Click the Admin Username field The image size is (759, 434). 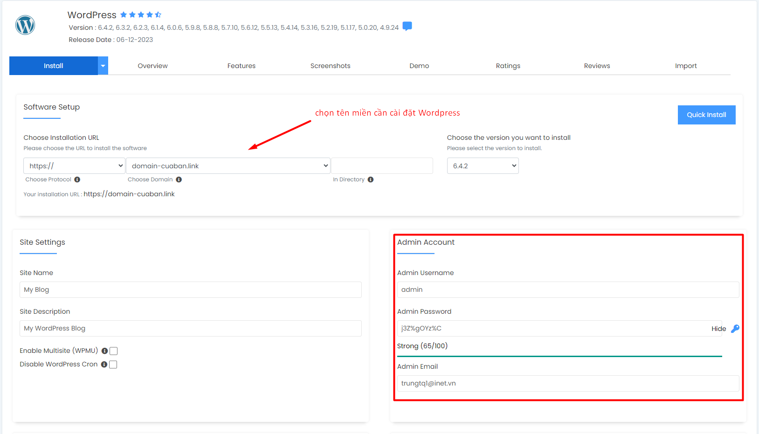pos(568,289)
